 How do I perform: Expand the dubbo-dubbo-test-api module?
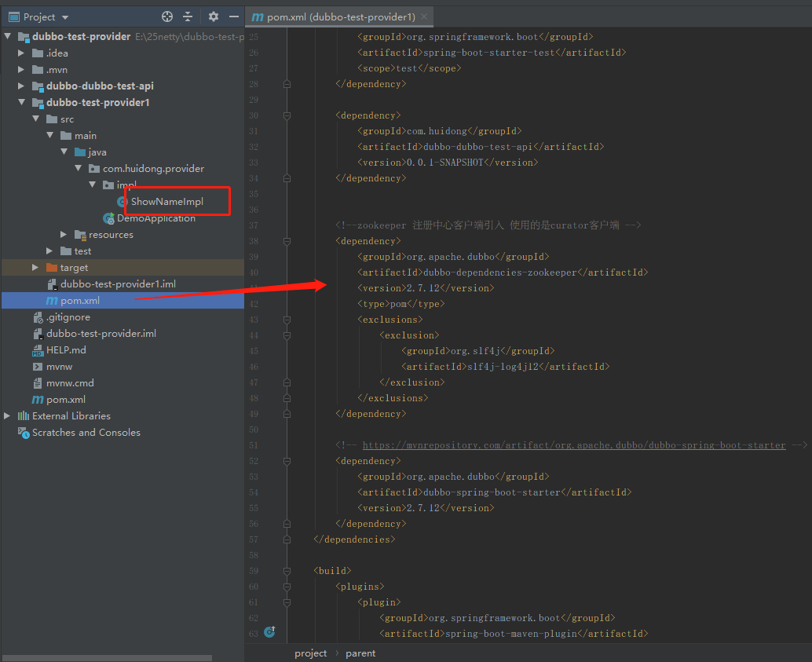pyautogui.click(x=21, y=86)
